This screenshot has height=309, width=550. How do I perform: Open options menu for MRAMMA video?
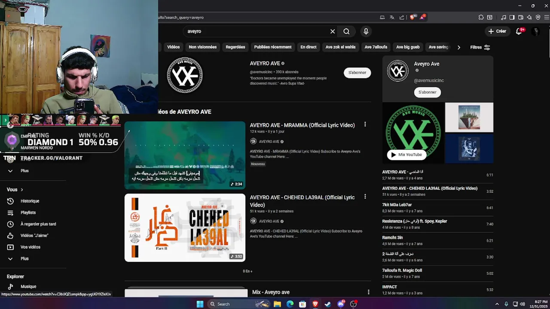click(x=365, y=124)
